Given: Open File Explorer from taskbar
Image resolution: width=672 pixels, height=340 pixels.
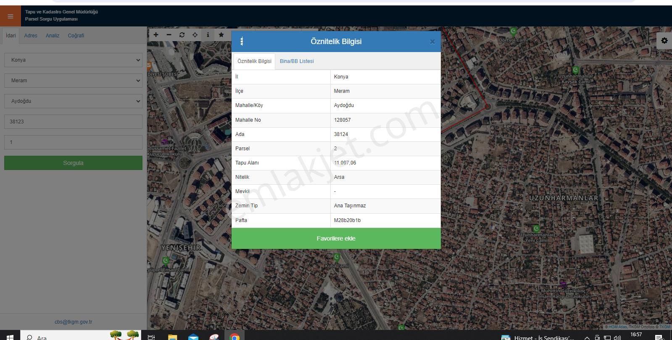Looking at the screenshot, I should (173, 337).
